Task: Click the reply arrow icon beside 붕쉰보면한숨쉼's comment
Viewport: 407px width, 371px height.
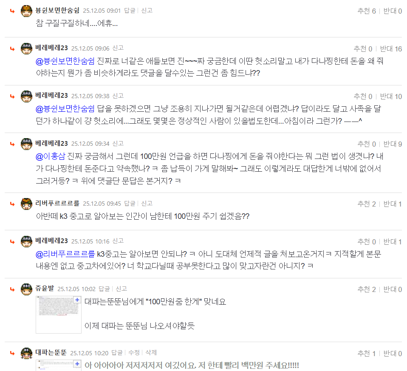Action: point(12,11)
